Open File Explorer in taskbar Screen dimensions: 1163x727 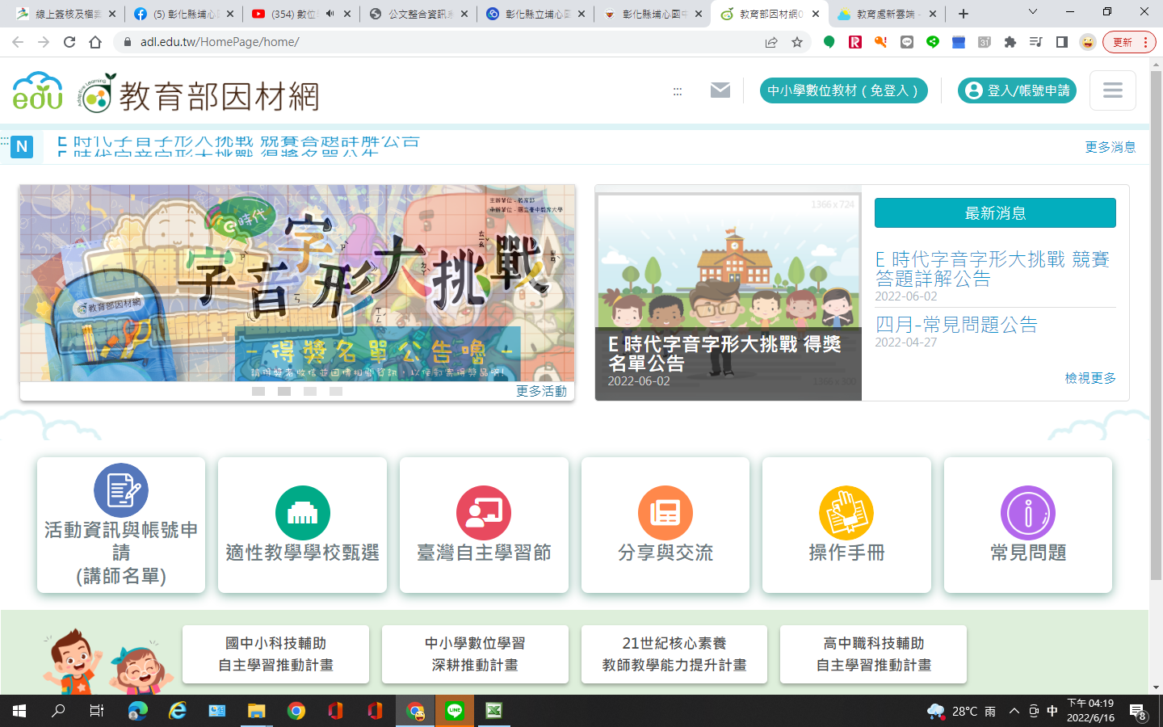coord(256,711)
